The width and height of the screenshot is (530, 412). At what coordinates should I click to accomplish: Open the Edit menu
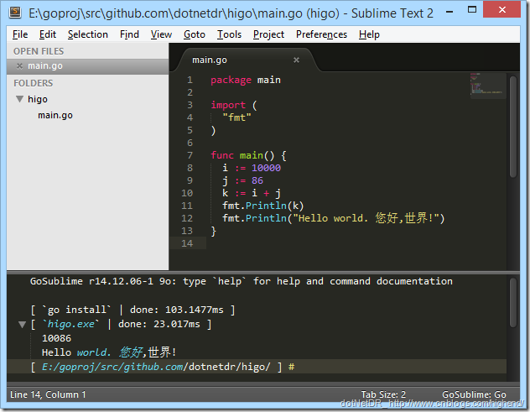[x=47, y=34]
